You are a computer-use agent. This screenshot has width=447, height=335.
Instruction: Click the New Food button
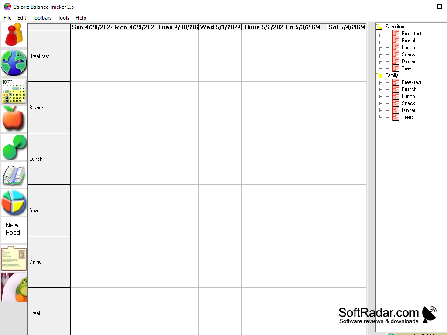click(14, 229)
